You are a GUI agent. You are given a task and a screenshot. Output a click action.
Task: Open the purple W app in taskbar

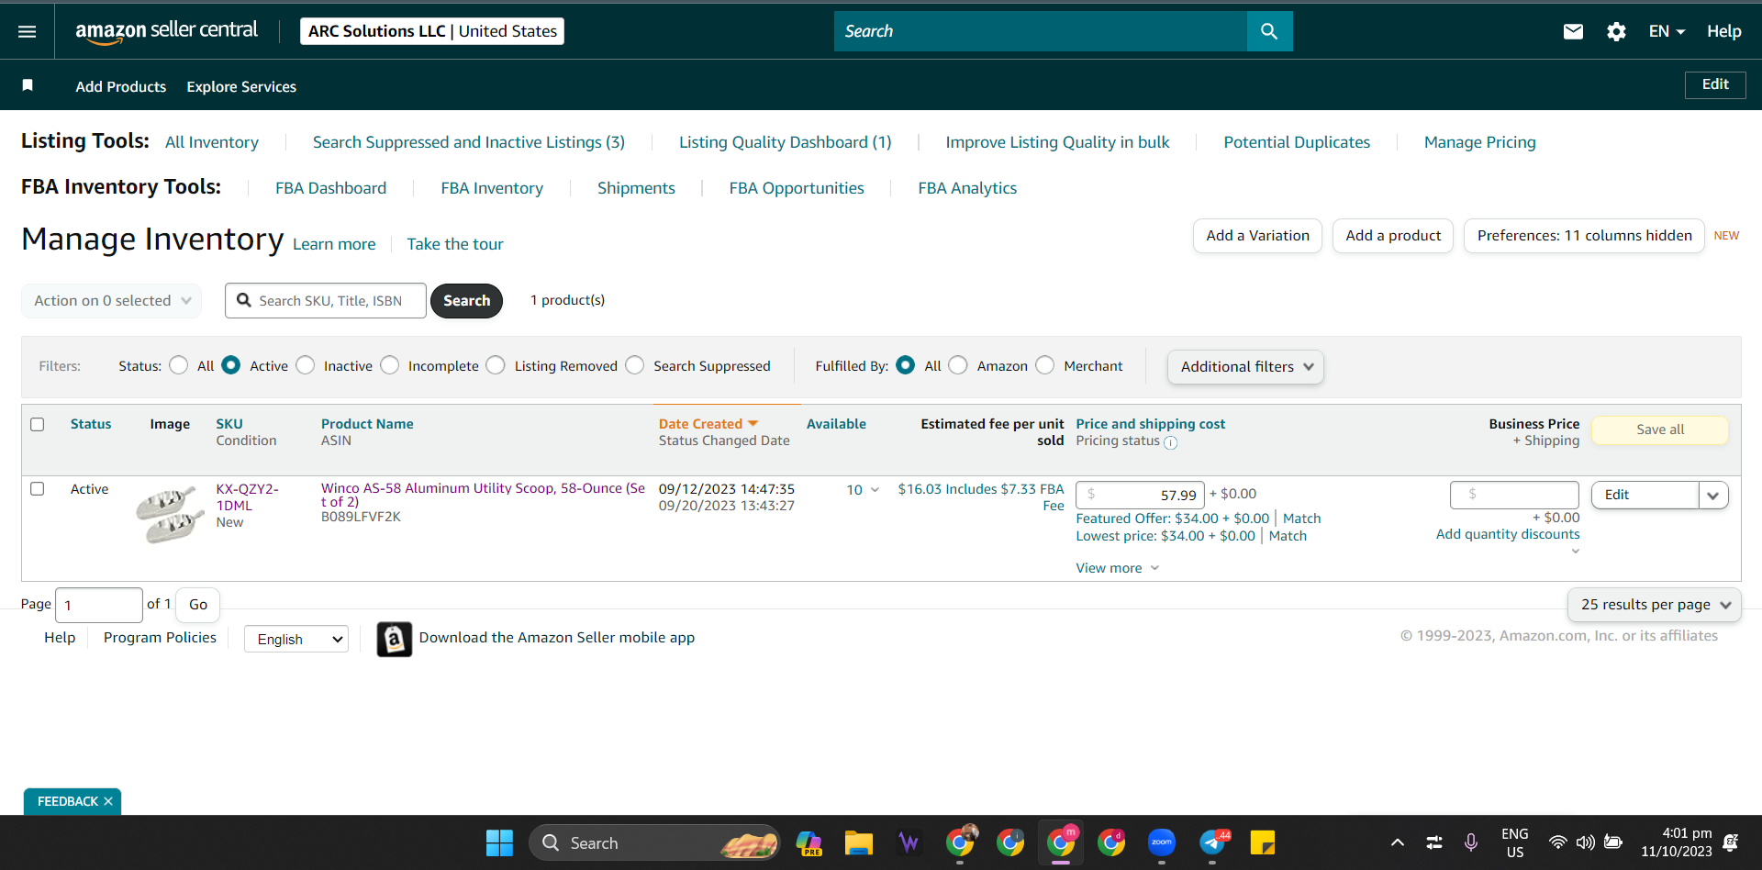click(909, 842)
